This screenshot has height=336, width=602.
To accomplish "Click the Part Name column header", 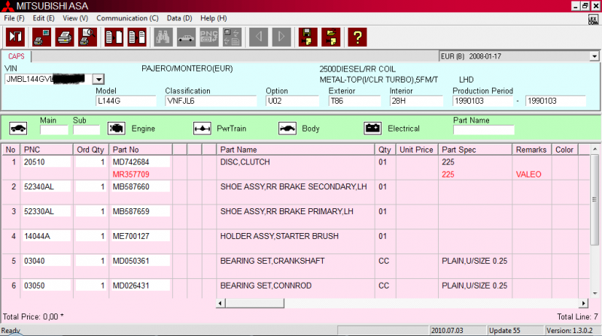I will (295, 150).
